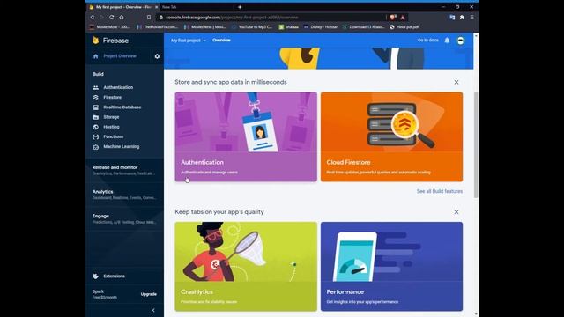564x317 pixels.
Task: Open the Cloud Firestore feature card
Action: coord(391,136)
